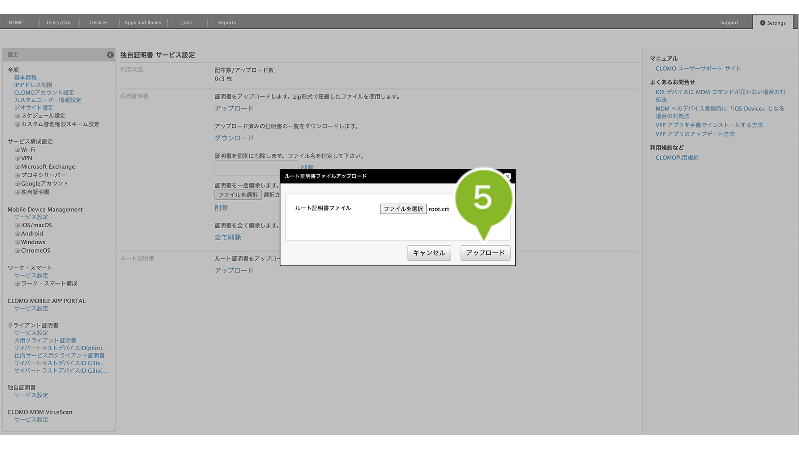Expand the Android settings node
This screenshot has height=449, width=799.
coord(18,234)
